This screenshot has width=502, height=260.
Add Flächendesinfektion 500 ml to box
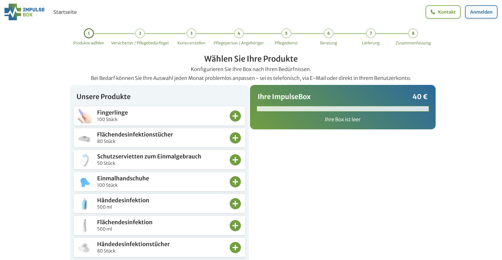click(x=235, y=226)
